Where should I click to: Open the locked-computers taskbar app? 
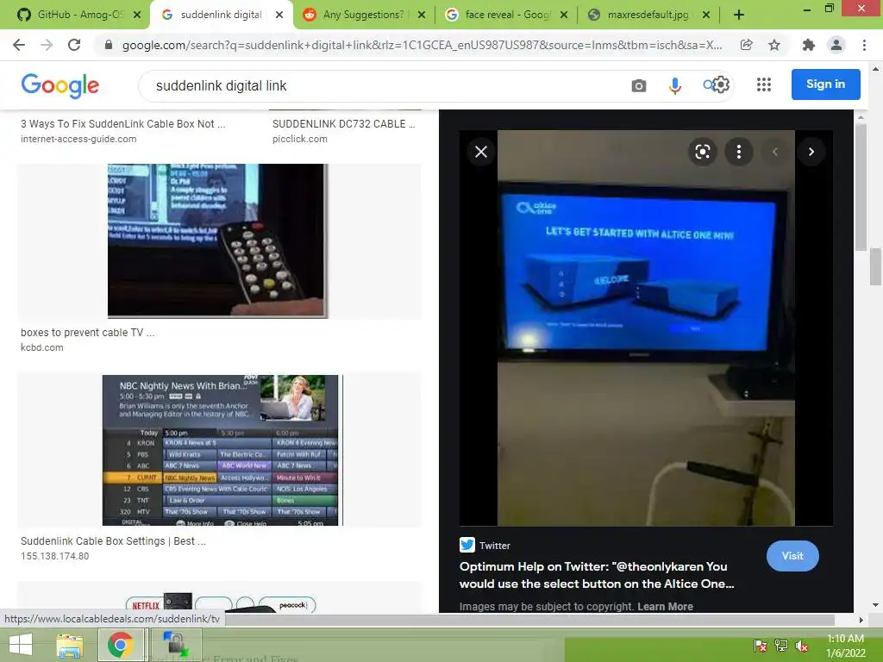(174, 645)
